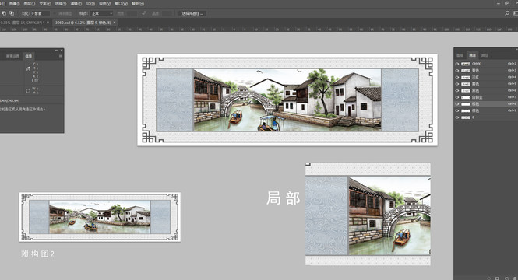
Task: Select the tab beside 信息 in the Info panel
Action: tap(12, 56)
